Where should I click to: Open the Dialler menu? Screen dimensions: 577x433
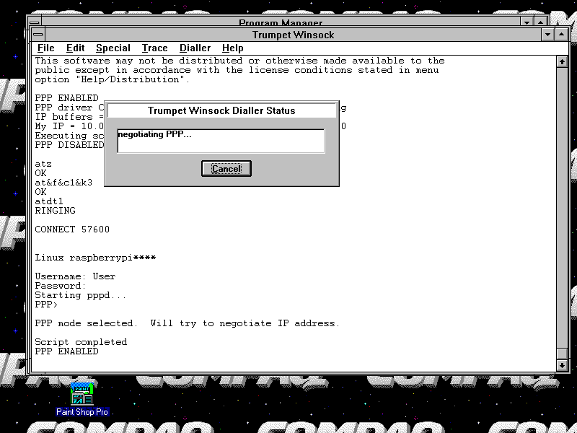pos(195,48)
